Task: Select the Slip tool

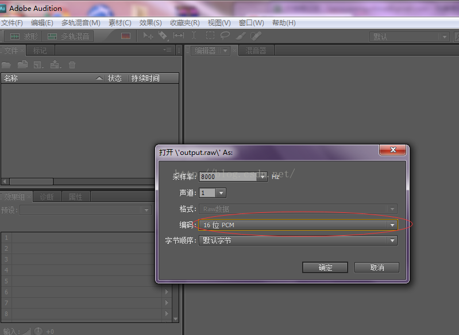Action: click(179, 36)
